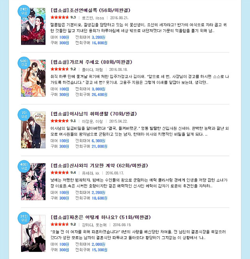Image resolution: width=250 pixels, height=259 pixels.
Task: Click the 50화 무료 badge on 가르쳐 주세요
Action: click(24, 63)
